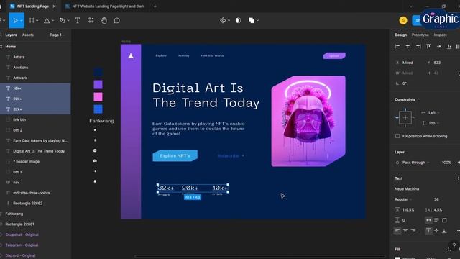Set text alignment to left
Image resolution: width=460 pixels, height=259 pixels.
[397, 231]
